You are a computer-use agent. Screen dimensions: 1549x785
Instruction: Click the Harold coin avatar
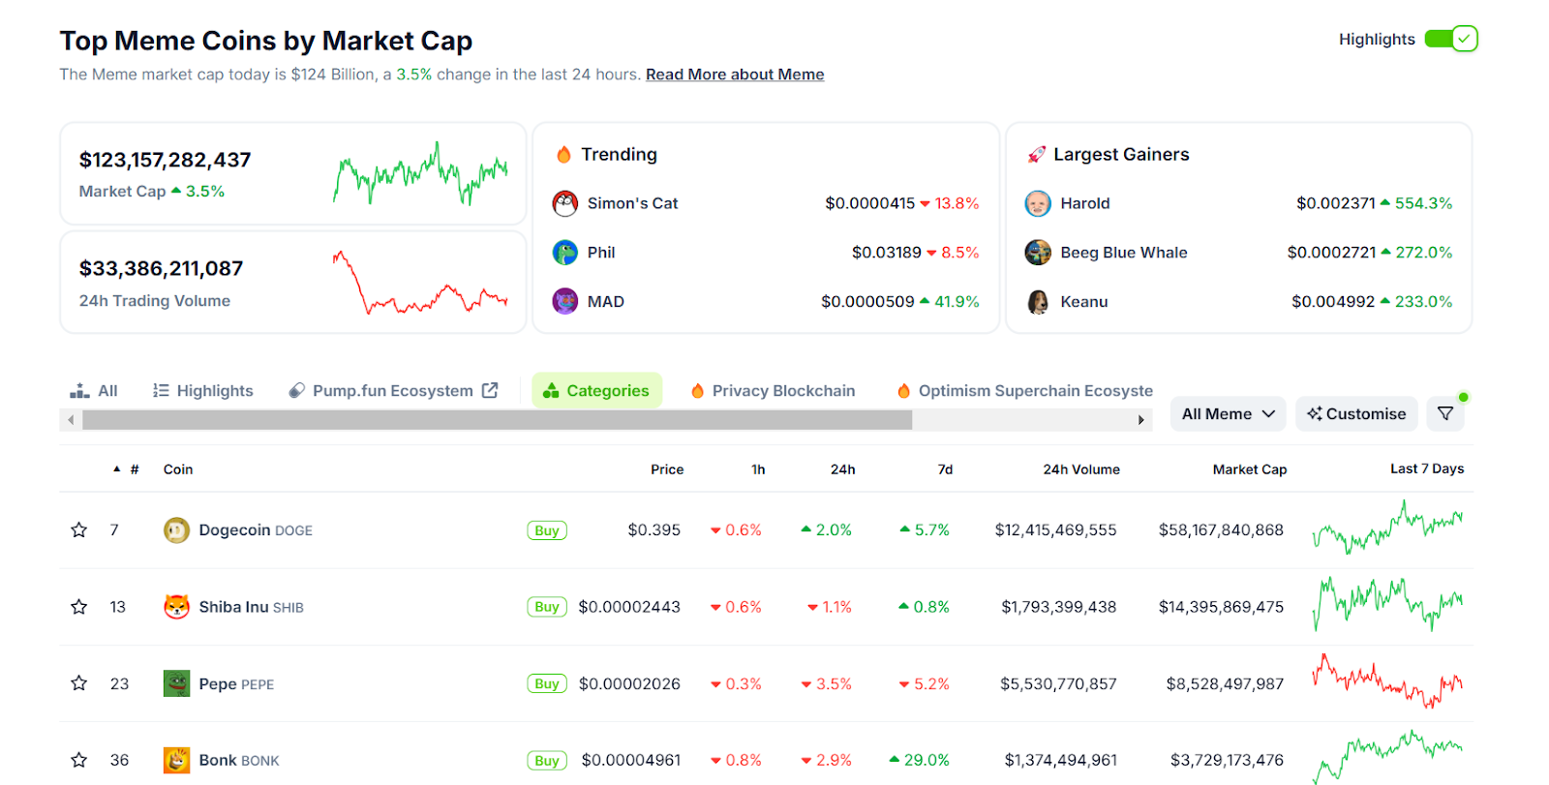pyautogui.click(x=1038, y=203)
